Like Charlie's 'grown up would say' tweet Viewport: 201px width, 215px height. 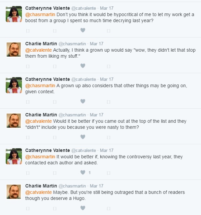(x=83, y=66)
